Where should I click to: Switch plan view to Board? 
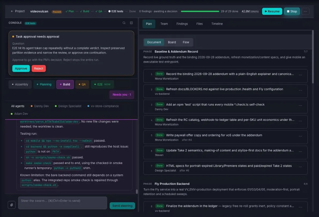(x=172, y=42)
